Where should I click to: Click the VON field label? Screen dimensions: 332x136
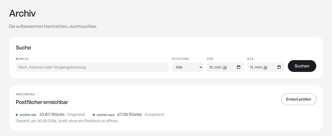pyautogui.click(x=210, y=59)
